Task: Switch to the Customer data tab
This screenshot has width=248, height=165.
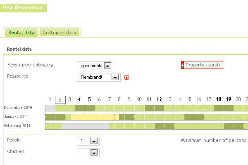Action: tap(59, 33)
